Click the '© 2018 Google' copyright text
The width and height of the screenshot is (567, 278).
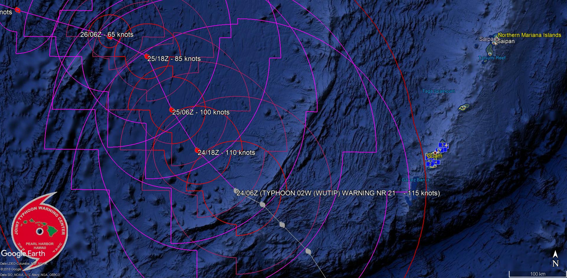[11, 269]
